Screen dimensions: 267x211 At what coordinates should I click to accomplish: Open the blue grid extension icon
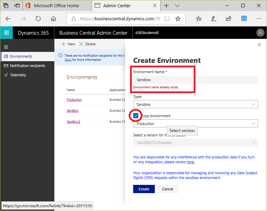point(244,18)
